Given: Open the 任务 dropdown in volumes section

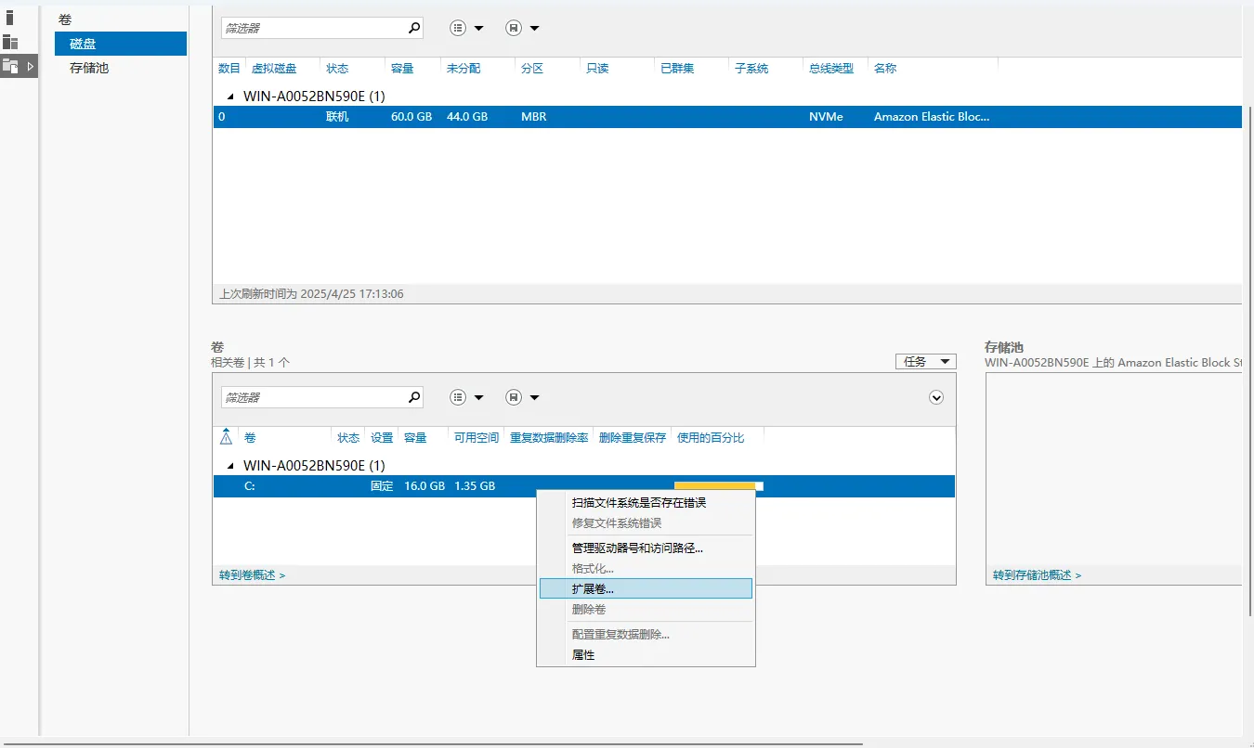Looking at the screenshot, I should 925,362.
